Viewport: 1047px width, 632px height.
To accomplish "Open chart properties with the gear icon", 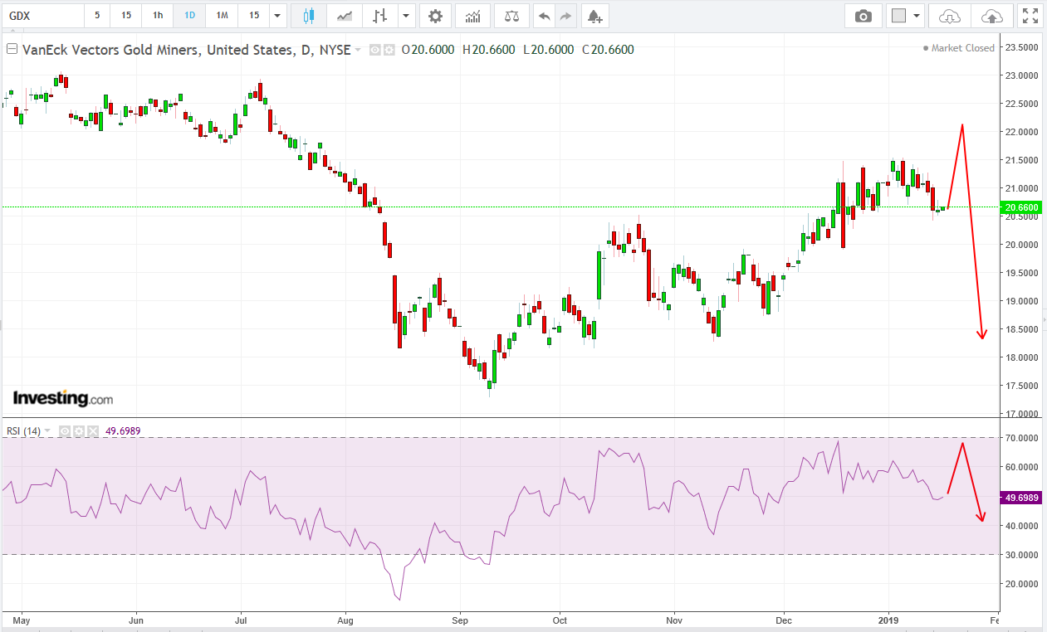I will click(435, 16).
